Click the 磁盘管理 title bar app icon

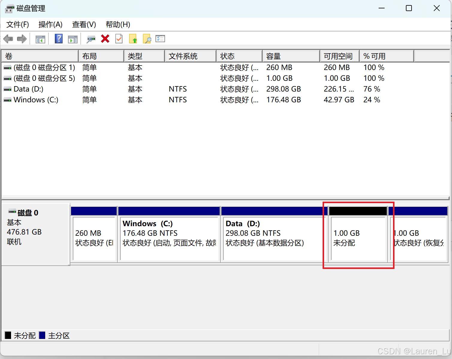pyautogui.click(x=9, y=9)
